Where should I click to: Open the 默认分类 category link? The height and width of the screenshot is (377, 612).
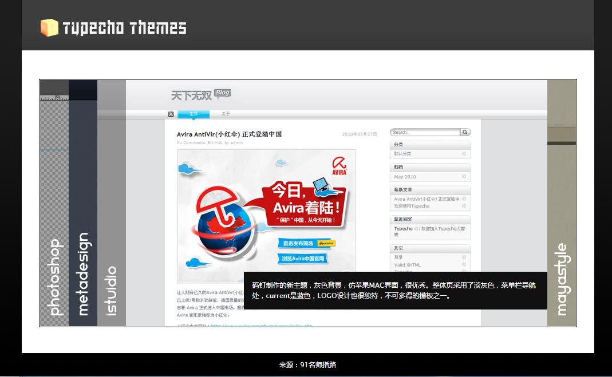(x=402, y=154)
